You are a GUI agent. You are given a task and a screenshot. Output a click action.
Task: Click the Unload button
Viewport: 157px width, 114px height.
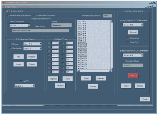tap(140, 86)
